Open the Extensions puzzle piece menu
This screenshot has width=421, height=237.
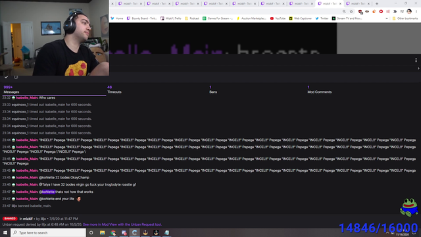pos(395,12)
